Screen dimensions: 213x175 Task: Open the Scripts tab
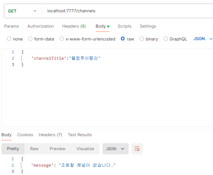tap(125, 26)
